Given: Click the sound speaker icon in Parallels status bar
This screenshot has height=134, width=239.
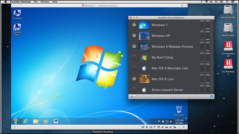Looking at the screenshot, I should click(x=163, y=127).
